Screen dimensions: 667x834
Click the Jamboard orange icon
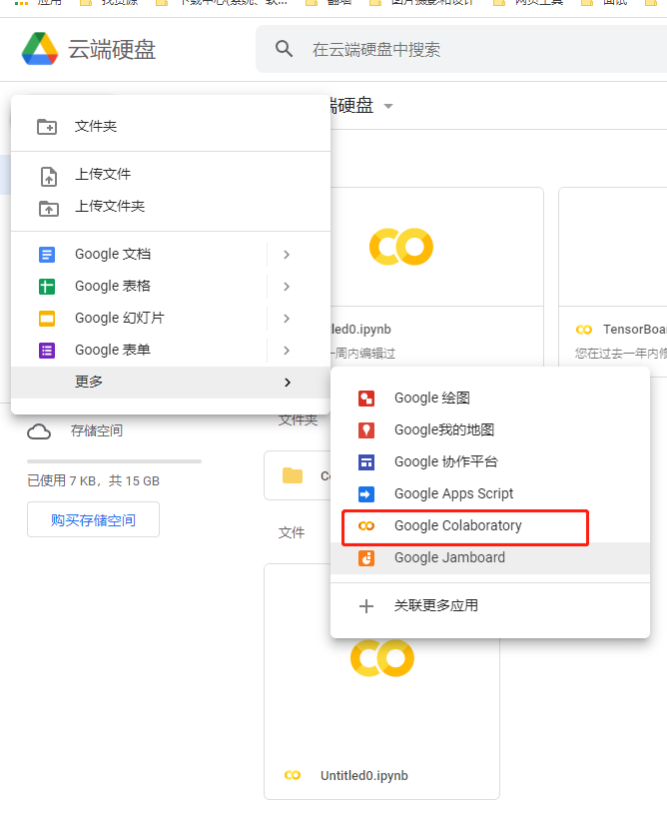366,558
